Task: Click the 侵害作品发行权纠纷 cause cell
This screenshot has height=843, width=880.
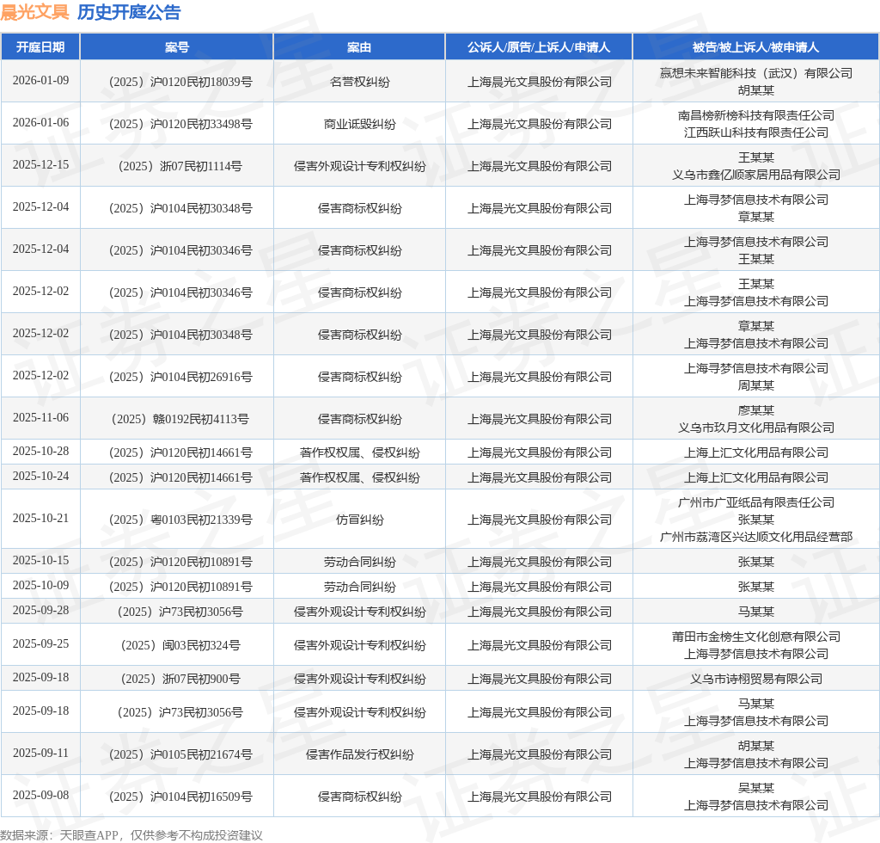Action: point(360,754)
